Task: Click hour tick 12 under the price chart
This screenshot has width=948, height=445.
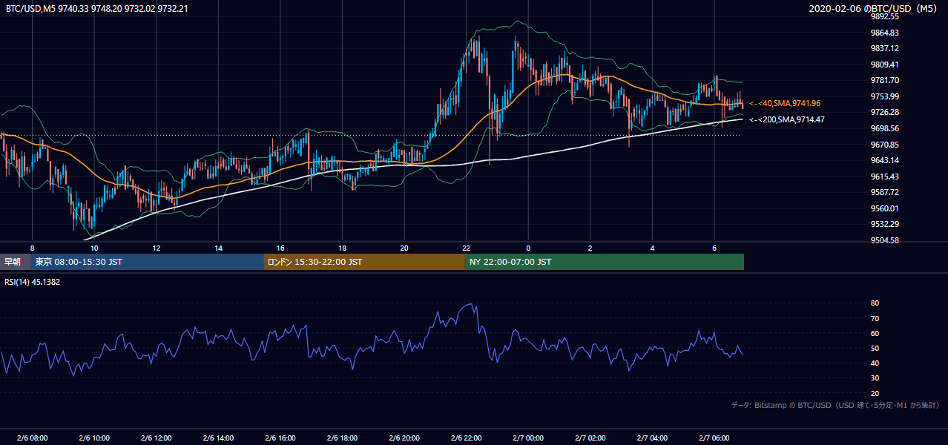Action: coord(157,248)
